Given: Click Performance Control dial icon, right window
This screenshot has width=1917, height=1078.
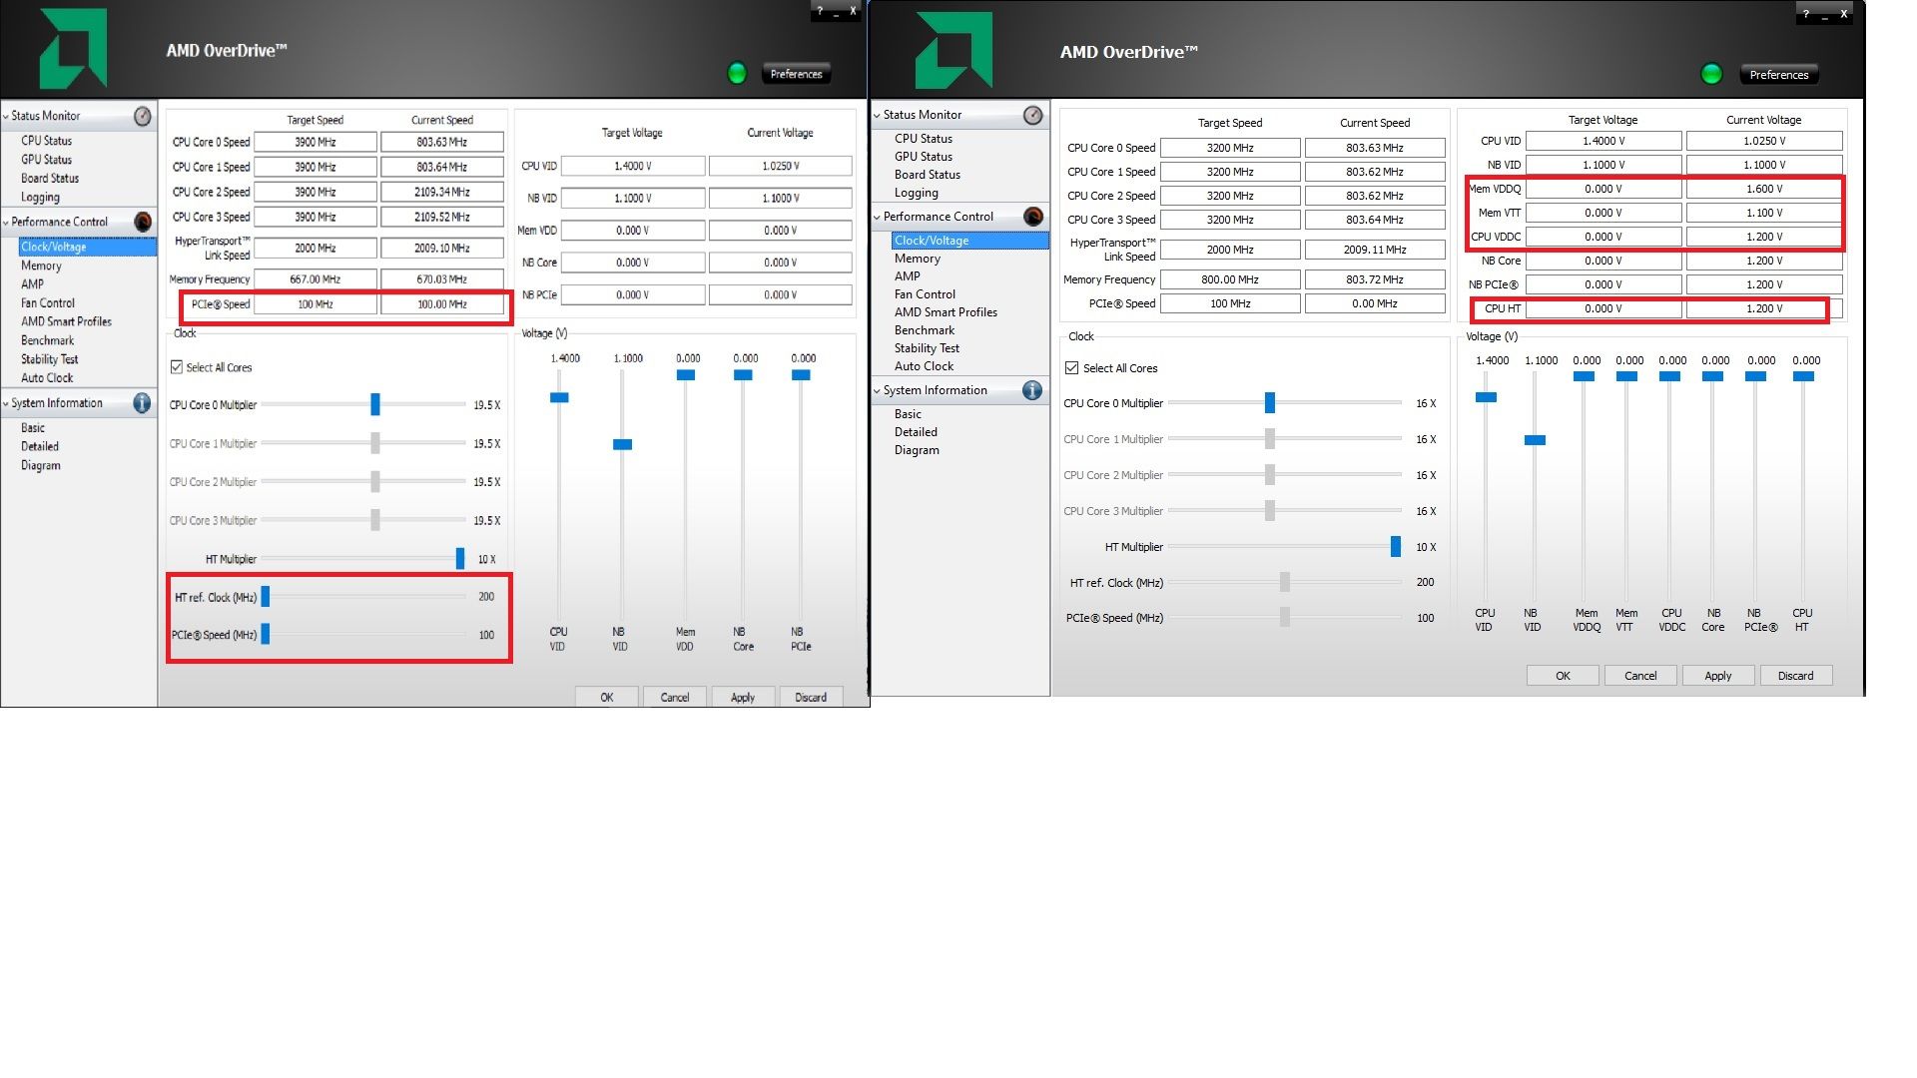Looking at the screenshot, I should pos(1033,217).
